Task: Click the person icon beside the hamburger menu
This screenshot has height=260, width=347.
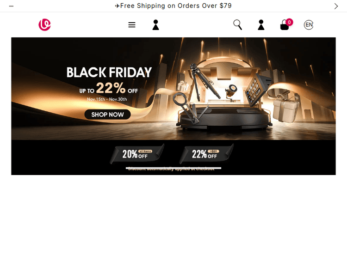Action: tap(155, 25)
